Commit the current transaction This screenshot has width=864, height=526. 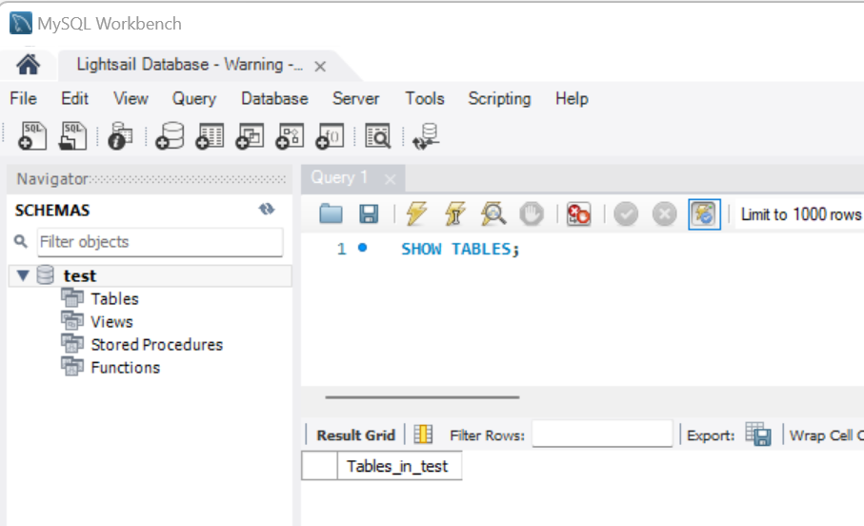(x=626, y=214)
